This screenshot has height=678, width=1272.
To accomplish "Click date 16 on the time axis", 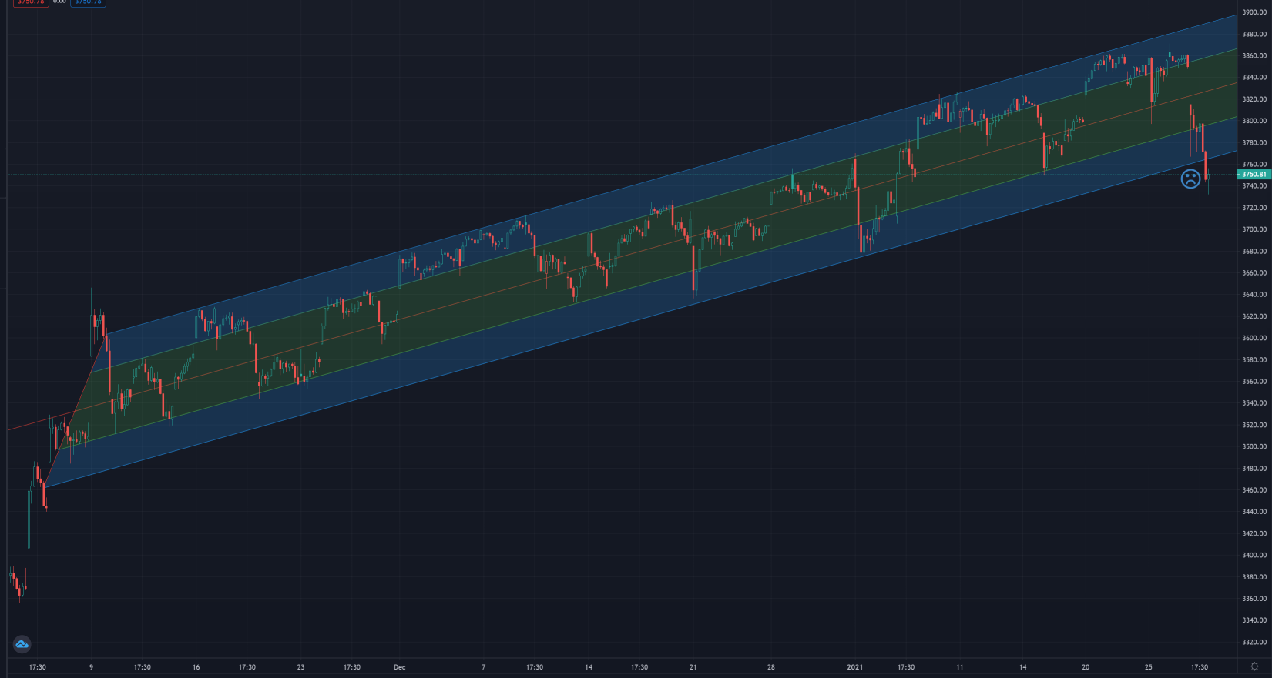I will click(x=196, y=667).
